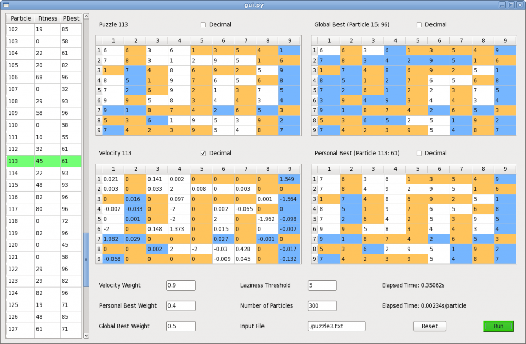Click the particle list scrollbar thumb
The width and height of the screenshot is (526, 344).
[86, 259]
